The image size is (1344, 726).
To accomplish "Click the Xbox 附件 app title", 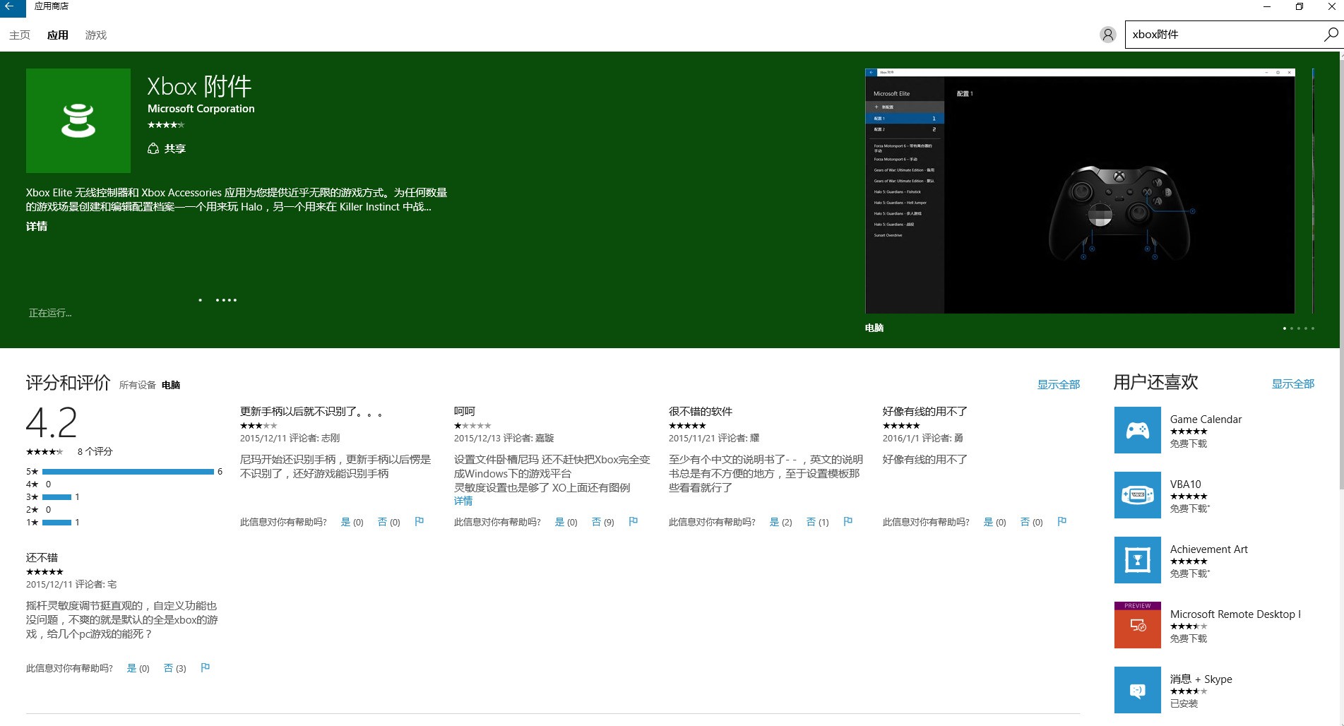I will (x=199, y=86).
